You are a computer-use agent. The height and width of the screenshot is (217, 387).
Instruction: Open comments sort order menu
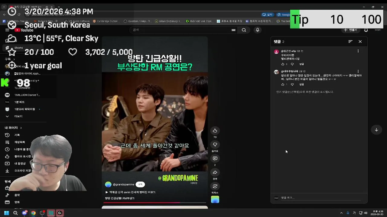(x=350, y=42)
